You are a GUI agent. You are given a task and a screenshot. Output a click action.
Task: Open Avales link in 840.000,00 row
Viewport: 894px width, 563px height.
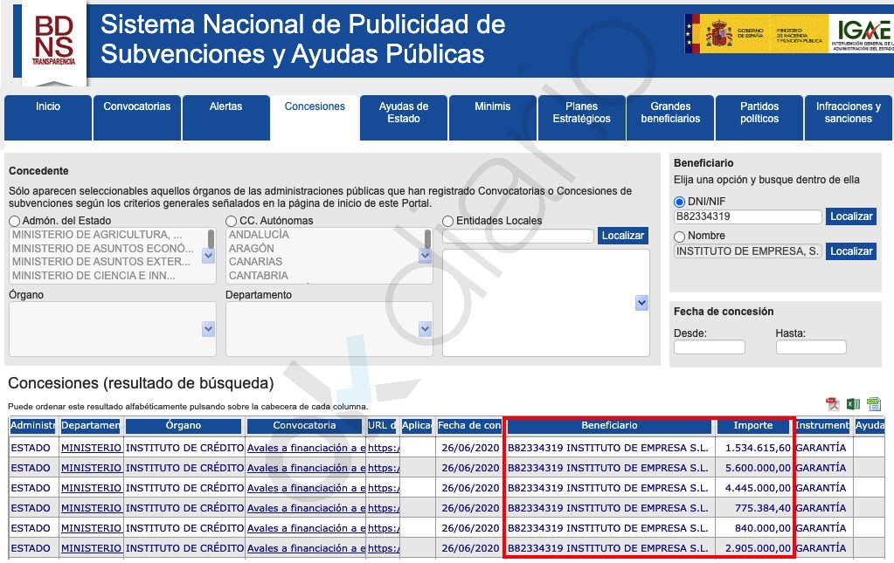tap(306, 528)
